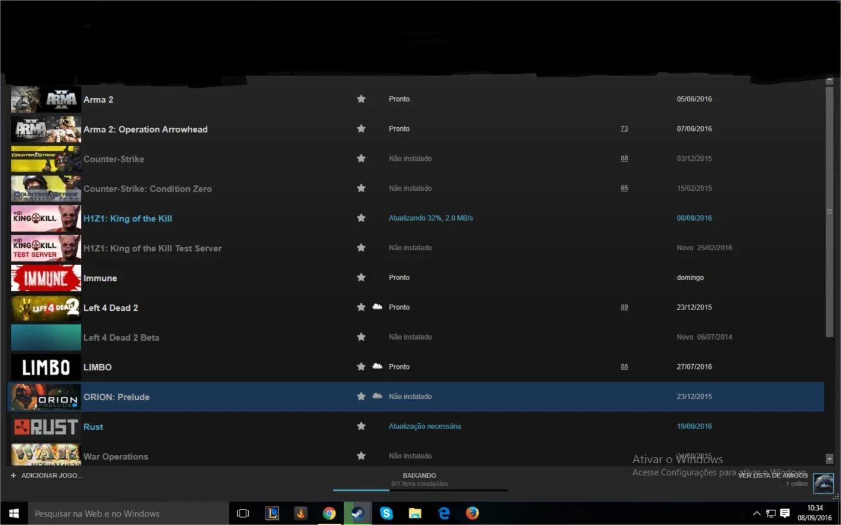Click the download progress bar
The image size is (841, 525).
[x=420, y=490]
